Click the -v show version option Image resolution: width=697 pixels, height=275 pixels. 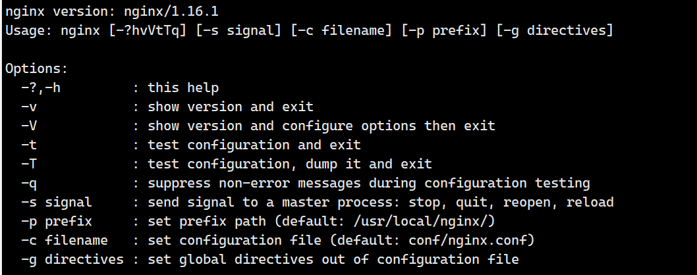28,107
